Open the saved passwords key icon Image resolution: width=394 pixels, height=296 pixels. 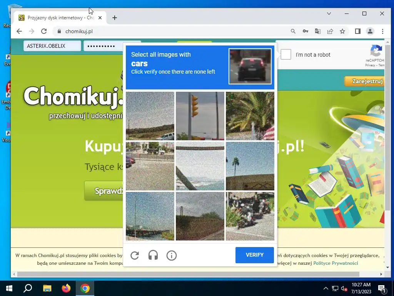coord(305,31)
